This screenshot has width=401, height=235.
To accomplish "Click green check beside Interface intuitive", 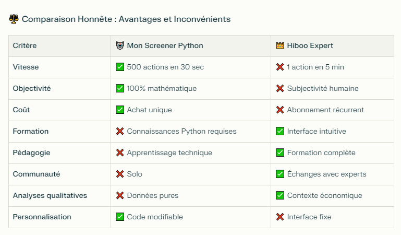I will [x=280, y=131].
